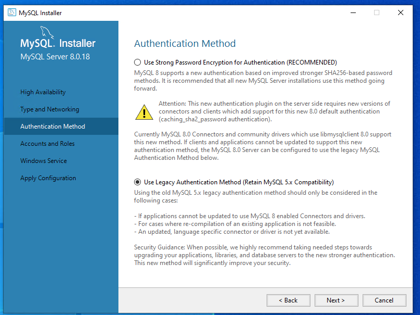Jump to the Accounts and Roles step
Image resolution: width=420 pixels, height=315 pixels.
tap(47, 144)
